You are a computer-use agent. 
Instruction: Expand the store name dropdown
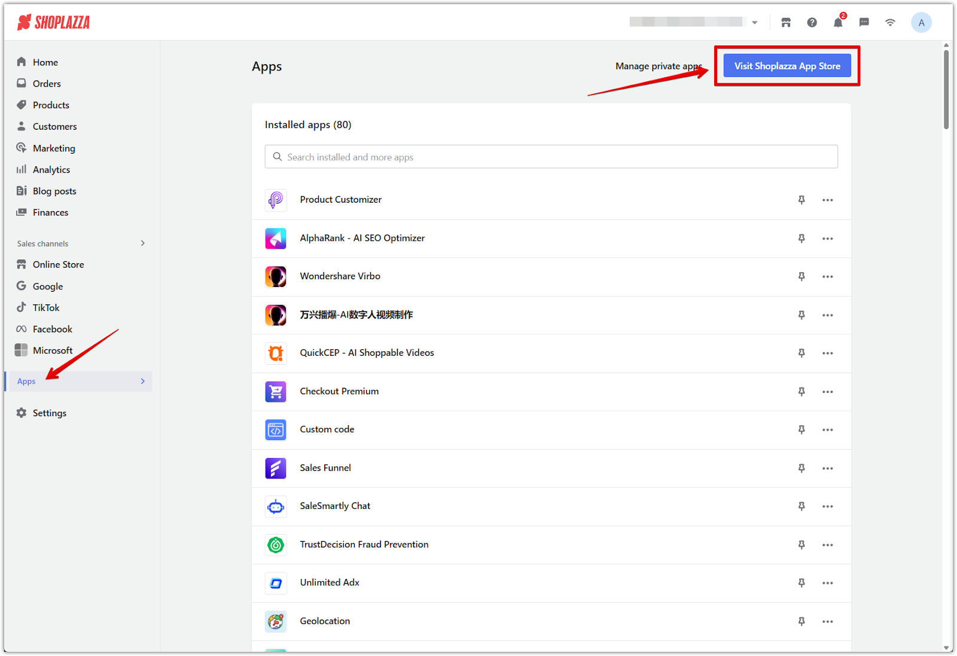click(x=755, y=23)
